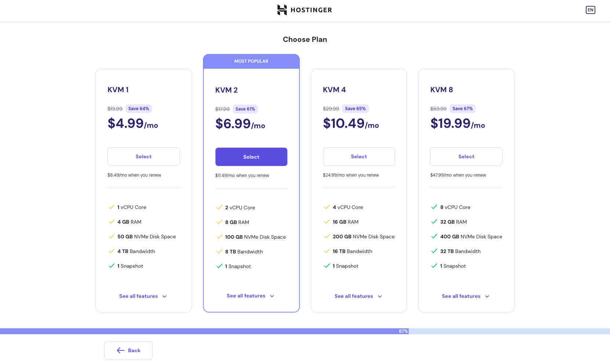Click the MOST POPULAR banner
This screenshot has width=610, height=361.
coord(251,61)
